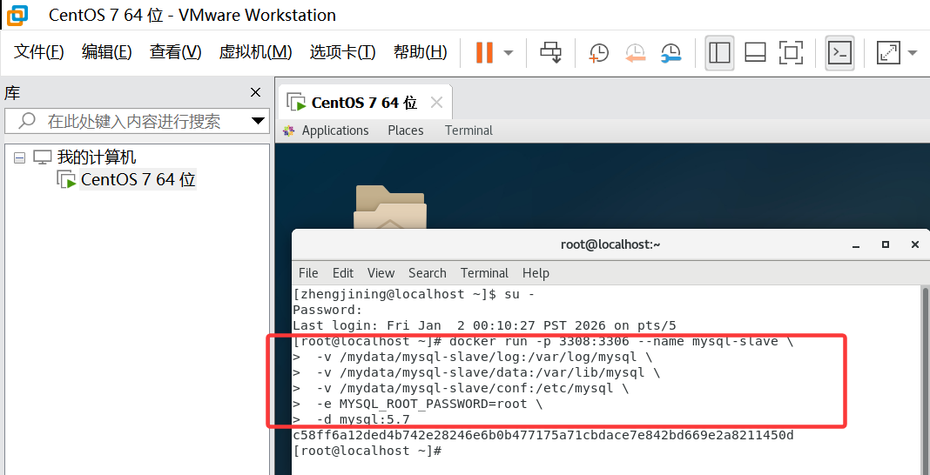Open the stretch guest dropdown arrow

(x=913, y=53)
